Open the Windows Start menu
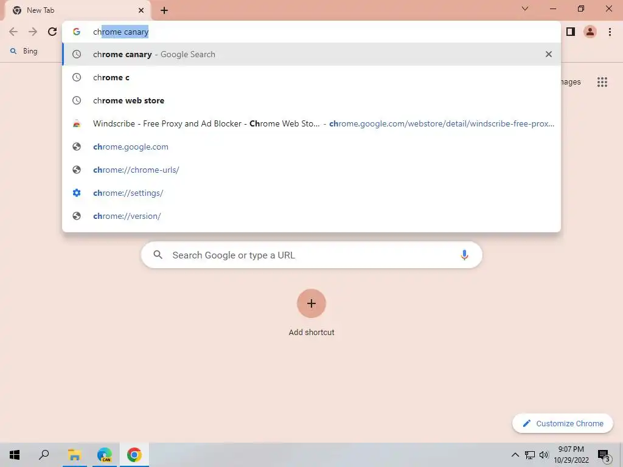Screen dimensions: 623x467 (x=15, y=455)
